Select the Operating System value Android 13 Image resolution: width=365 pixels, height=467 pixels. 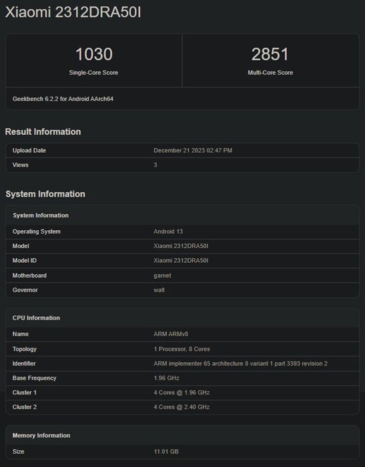pyautogui.click(x=168, y=231)
